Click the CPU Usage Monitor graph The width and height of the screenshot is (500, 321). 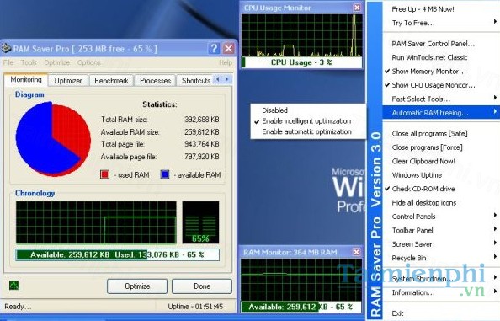(301, 35)
